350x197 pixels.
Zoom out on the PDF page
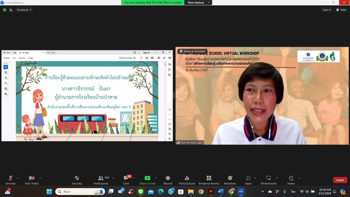[170, 139]
